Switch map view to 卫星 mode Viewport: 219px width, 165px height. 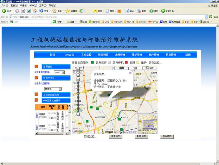[135, 68]
